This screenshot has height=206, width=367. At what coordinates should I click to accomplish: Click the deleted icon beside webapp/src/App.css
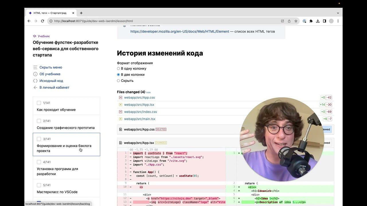(120, 98)
